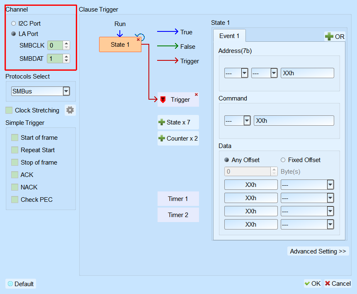Screen dimensions: 357x294
Task: Check the Start of frame trigger
Action: pos(15,137)
